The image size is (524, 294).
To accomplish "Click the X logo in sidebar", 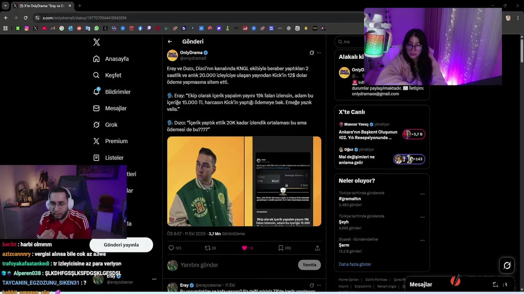I will (97, 42).
